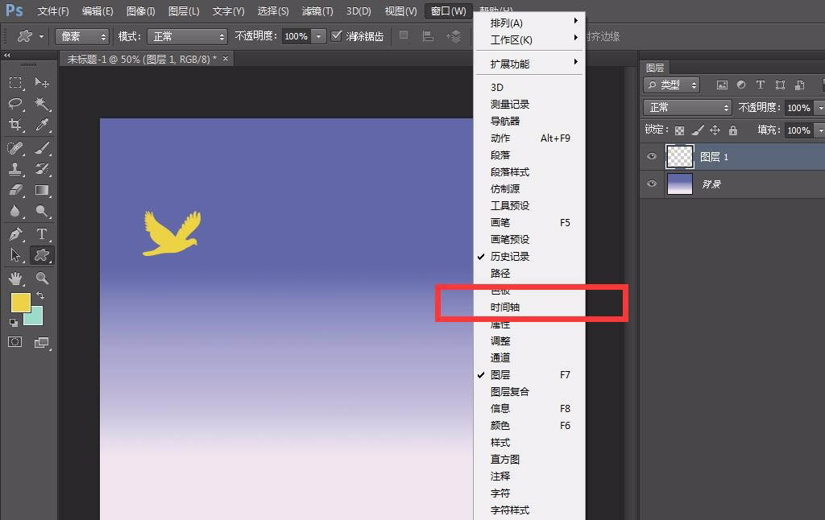Select the Blur tool

[15, 211]
